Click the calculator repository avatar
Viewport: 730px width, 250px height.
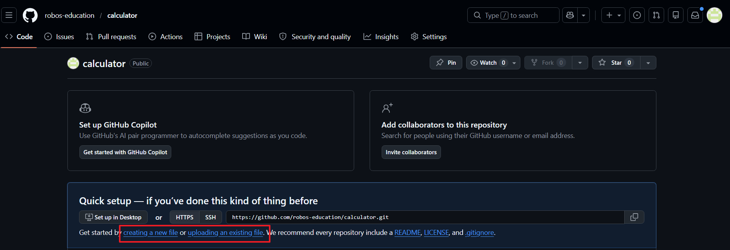tap(73, 63)
